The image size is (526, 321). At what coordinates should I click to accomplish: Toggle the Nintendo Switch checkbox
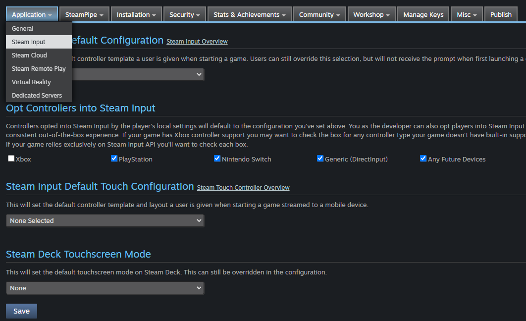point(217,159)
